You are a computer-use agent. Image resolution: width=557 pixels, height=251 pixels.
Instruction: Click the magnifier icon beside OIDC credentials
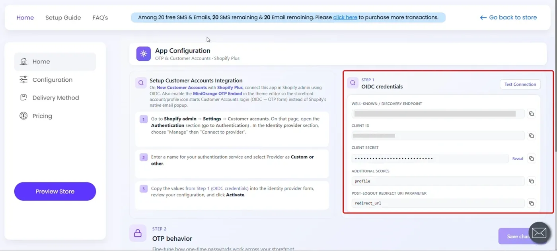[353, 83]
